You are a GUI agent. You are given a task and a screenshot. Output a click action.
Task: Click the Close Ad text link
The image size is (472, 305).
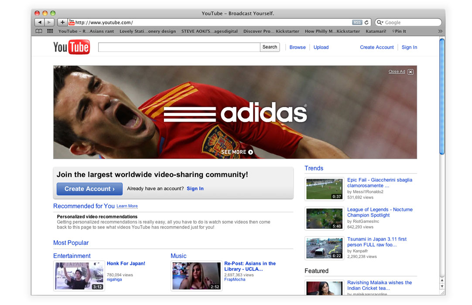pyautogui.click(x=397, y=71)
